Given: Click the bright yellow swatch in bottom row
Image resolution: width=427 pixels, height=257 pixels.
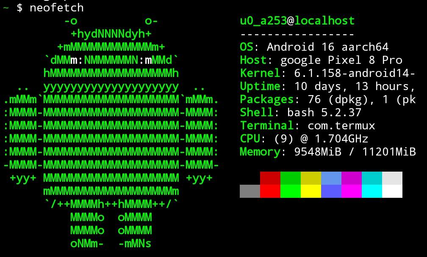Looking at the screenshot, I should (311, 191).
